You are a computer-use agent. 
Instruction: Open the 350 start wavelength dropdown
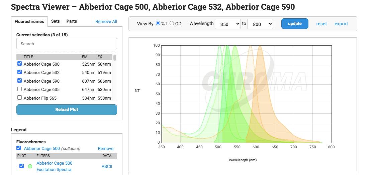coord(227,24)
